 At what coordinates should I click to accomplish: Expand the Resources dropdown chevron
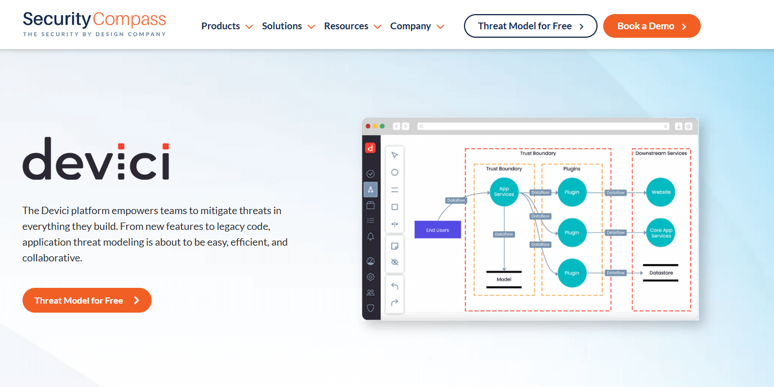click(377, 26)
